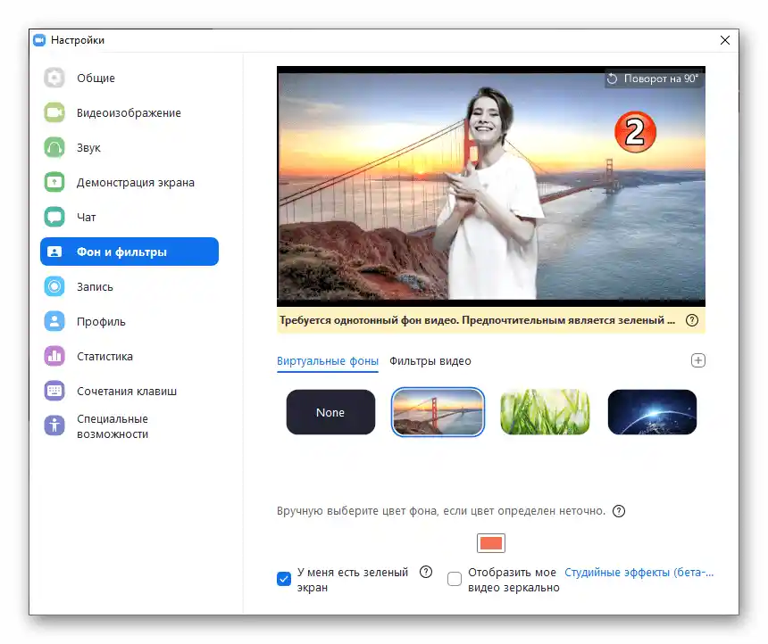Click the Zoom logo in title bar

(x=39, y=40)
